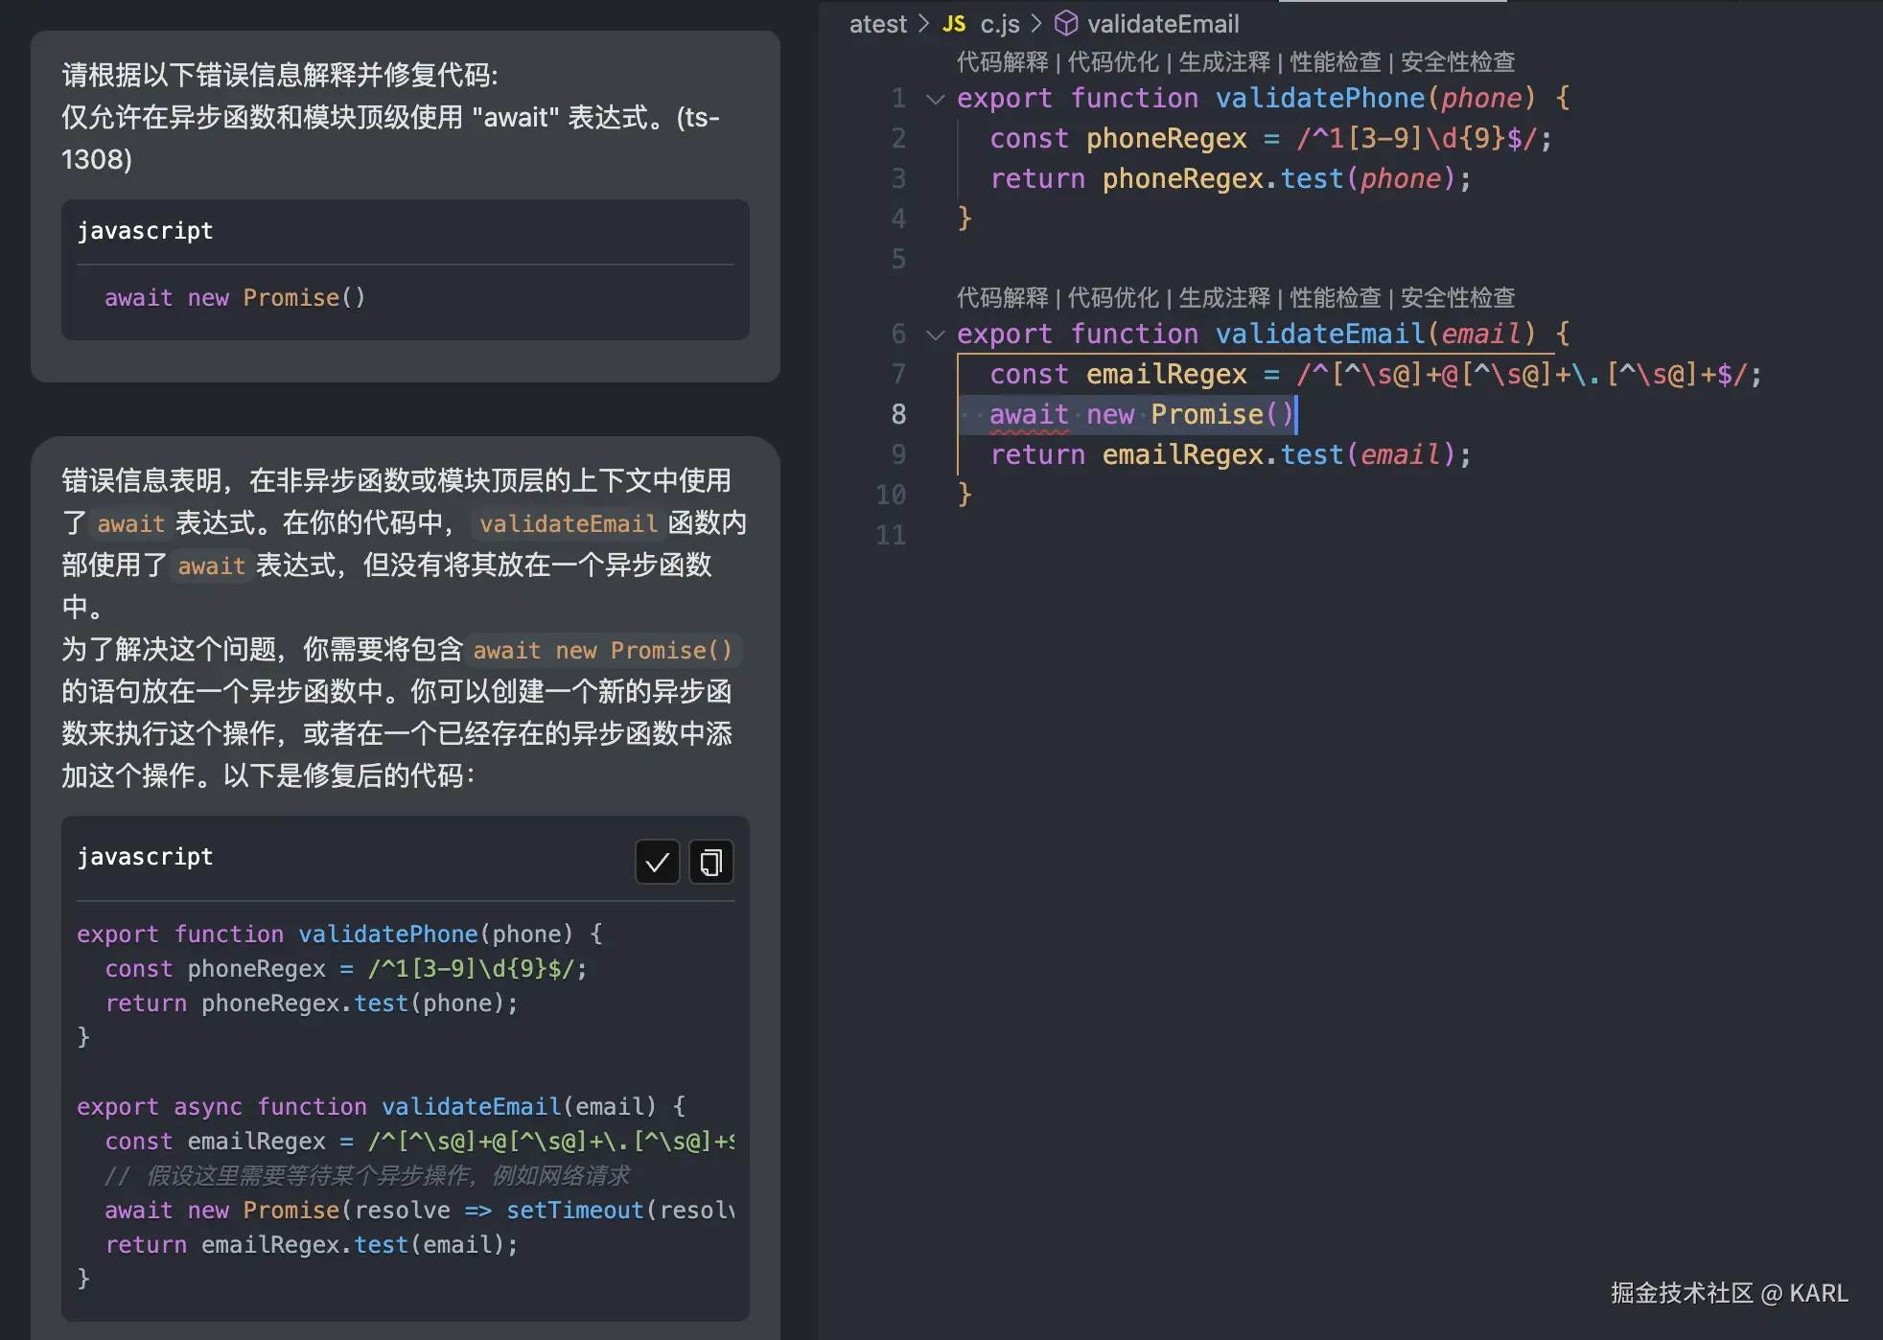This screenshot has width=1883, height=1340.
Task: Click the copy code icon
Action: [710, 863]
